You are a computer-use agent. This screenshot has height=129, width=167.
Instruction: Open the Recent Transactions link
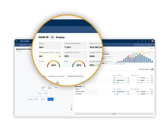pos(120,64)
